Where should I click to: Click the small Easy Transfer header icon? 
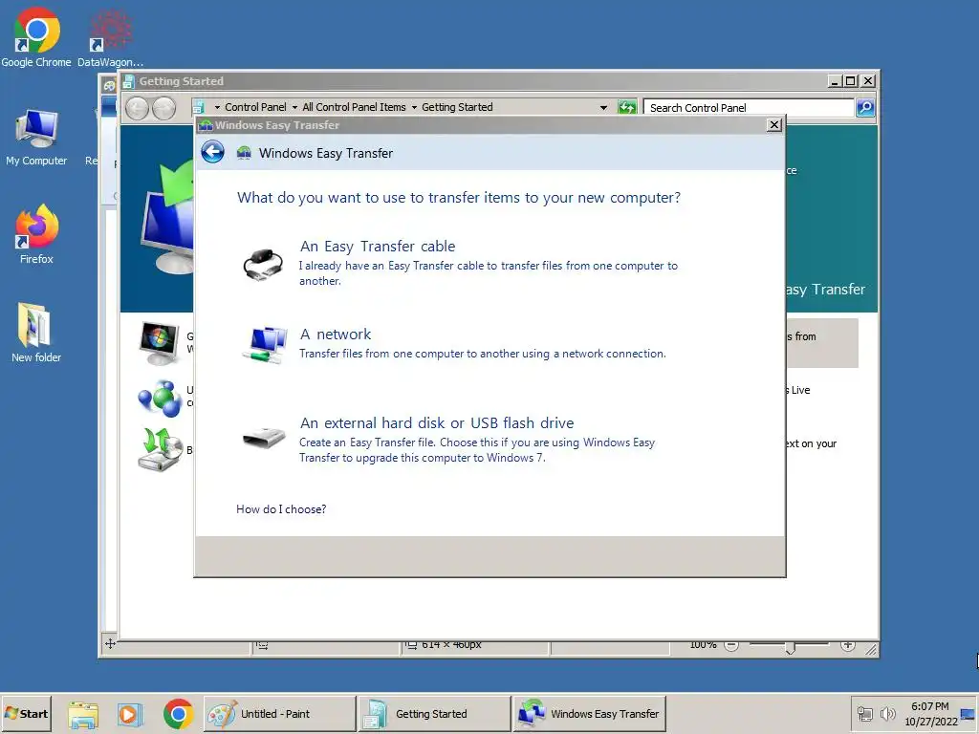tap(244, 152)
